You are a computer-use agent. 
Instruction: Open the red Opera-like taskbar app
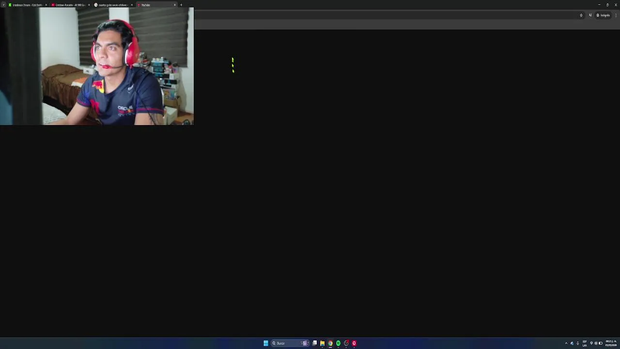[x=354, y=343]
